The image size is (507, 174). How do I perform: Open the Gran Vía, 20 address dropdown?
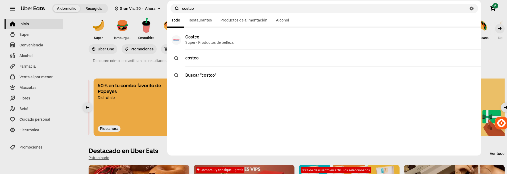[x=138, y=8]
